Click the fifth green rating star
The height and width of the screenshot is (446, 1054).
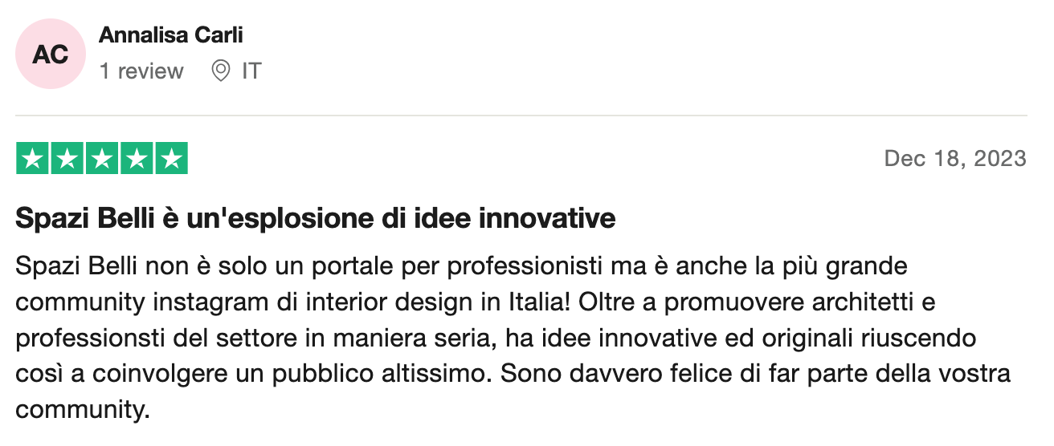(170, 159)
